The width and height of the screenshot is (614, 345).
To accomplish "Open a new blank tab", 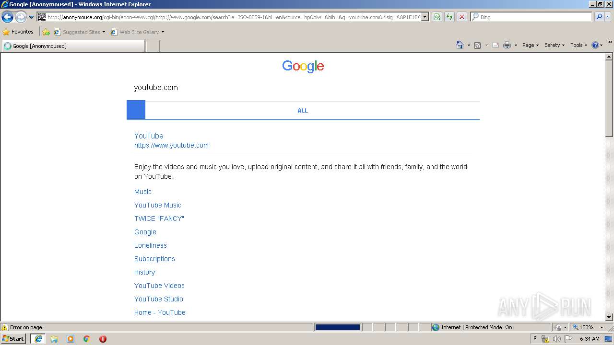I will [x=153, y=46].
